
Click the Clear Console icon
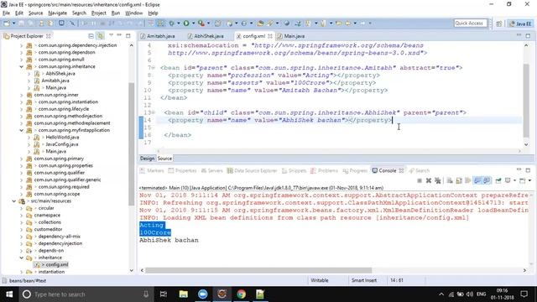450,180
